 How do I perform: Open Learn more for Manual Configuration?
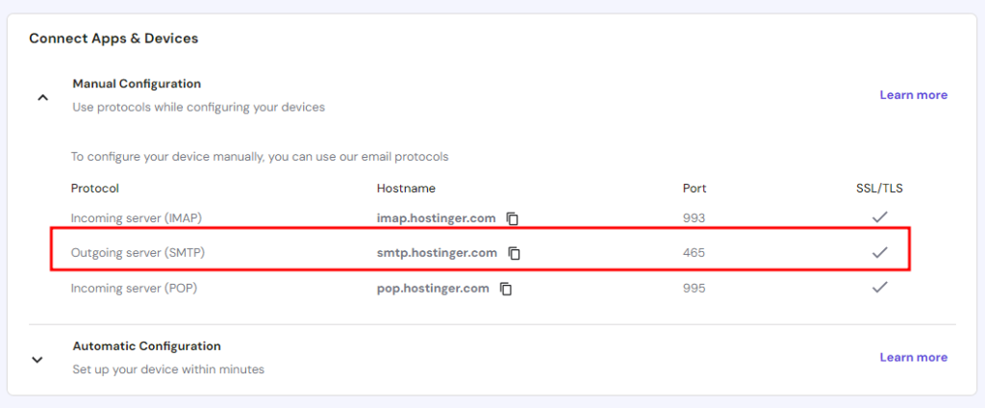[914, 95]
